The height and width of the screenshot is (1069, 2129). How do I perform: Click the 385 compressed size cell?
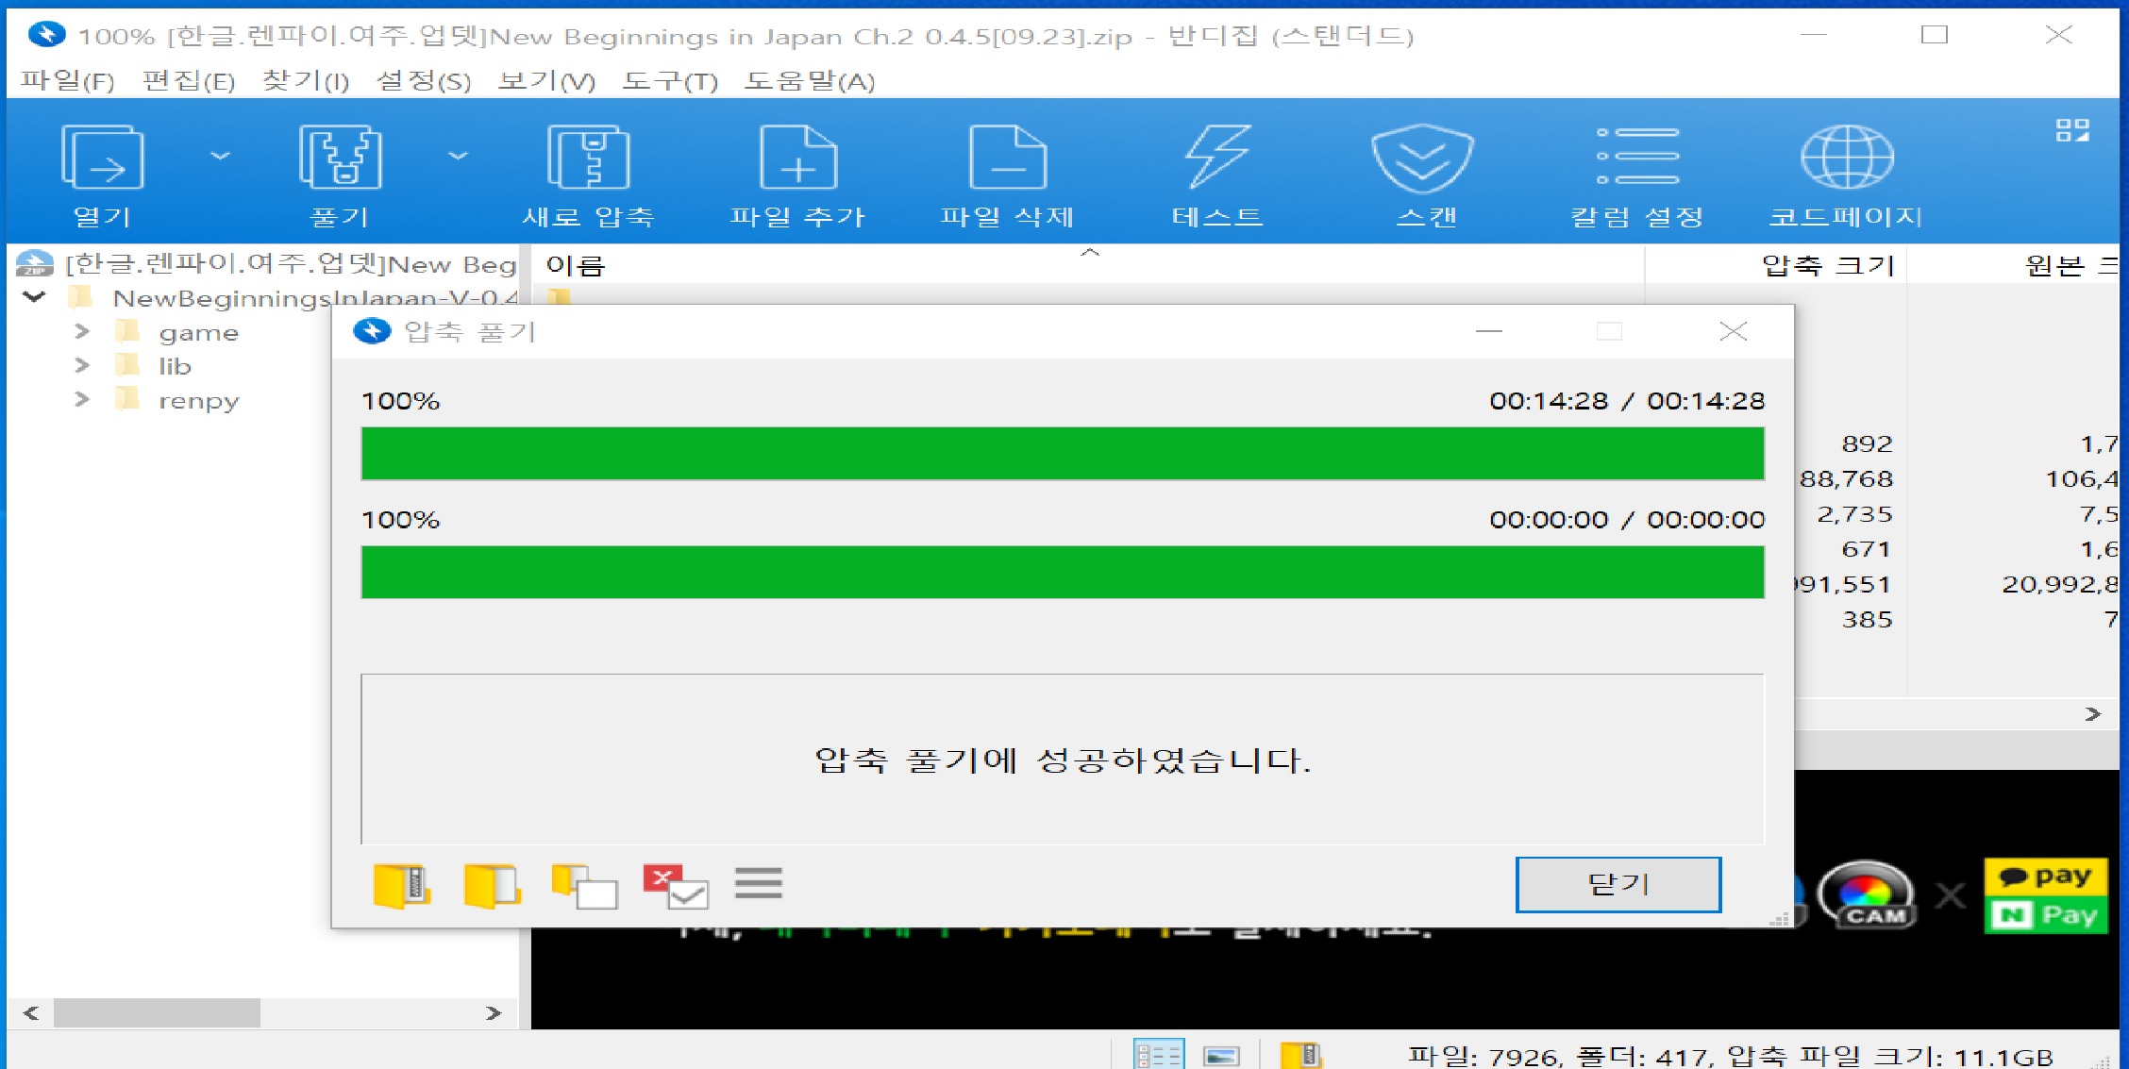[1867, 620]
